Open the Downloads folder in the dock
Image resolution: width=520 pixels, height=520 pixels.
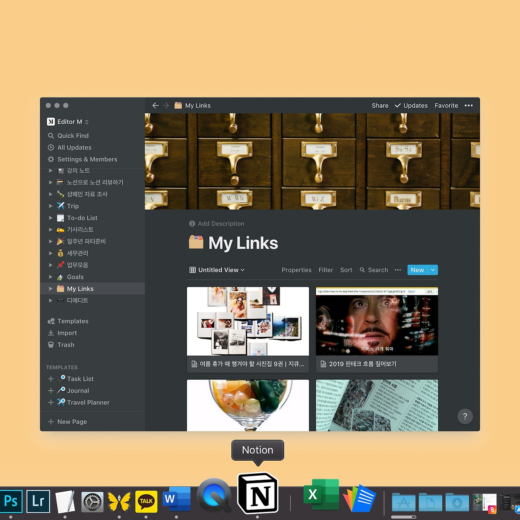(457, 502)
